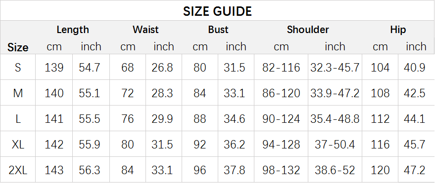Select the 55.5 length inch cell
Viewport: 435px width, 183px height.
(x=91, y=118)
